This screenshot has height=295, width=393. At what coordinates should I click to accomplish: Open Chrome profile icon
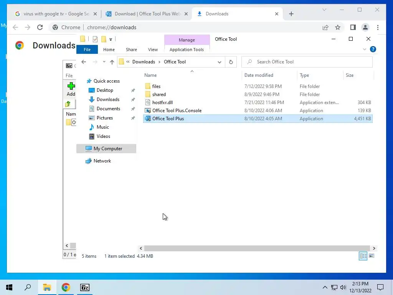click(365, 27)
